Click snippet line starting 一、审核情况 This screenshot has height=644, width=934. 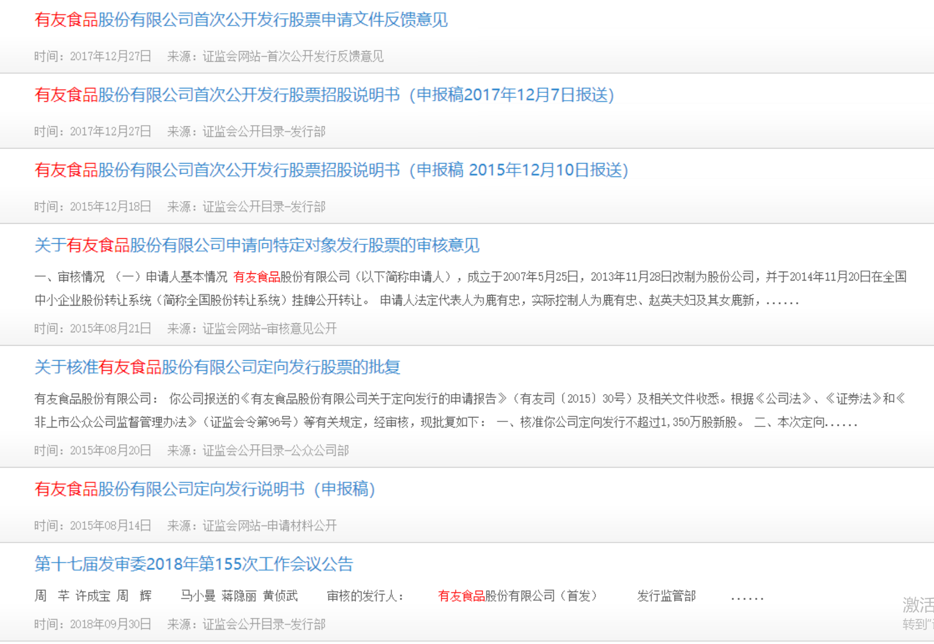[471, 277]
